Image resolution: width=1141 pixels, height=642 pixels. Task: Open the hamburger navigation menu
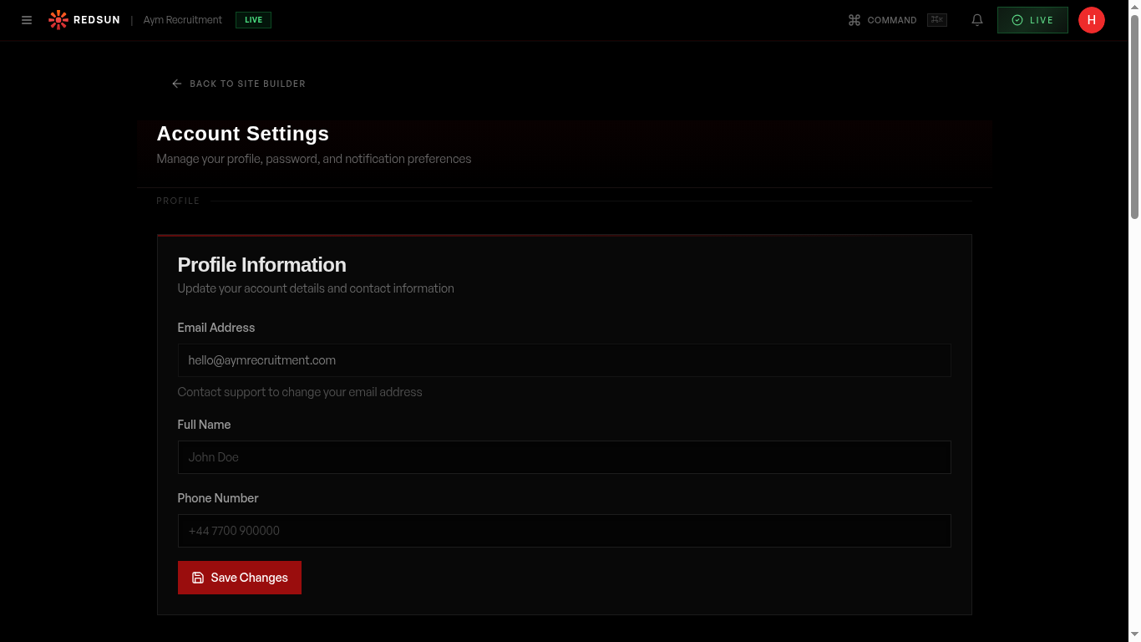[x=26, y=20]
